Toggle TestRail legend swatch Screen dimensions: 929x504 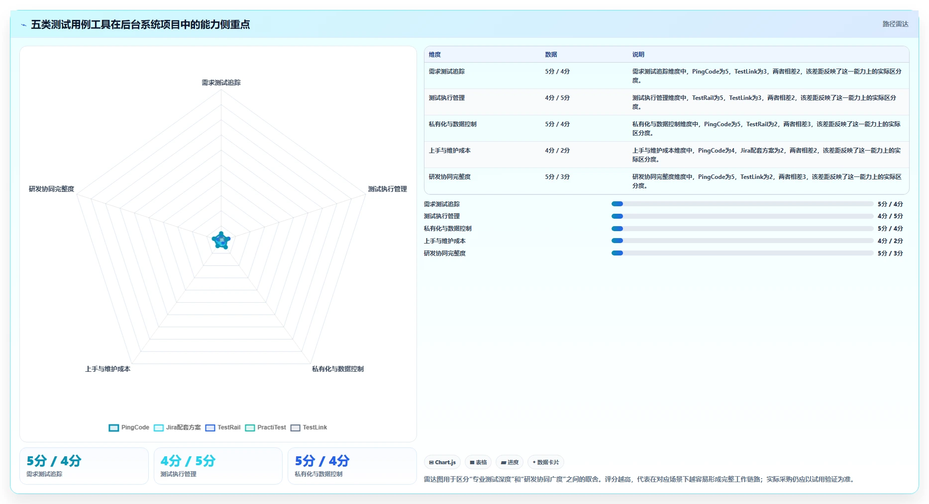pyautogui.click(x=210, y=427)
